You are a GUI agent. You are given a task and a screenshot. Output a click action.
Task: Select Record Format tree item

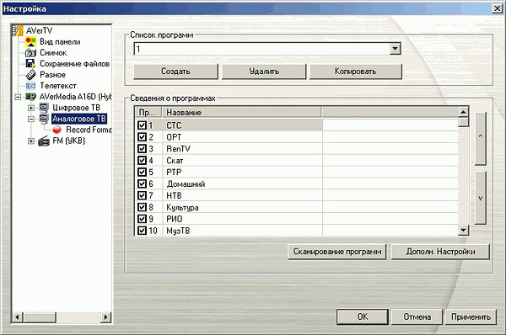(x=89, y=130)
